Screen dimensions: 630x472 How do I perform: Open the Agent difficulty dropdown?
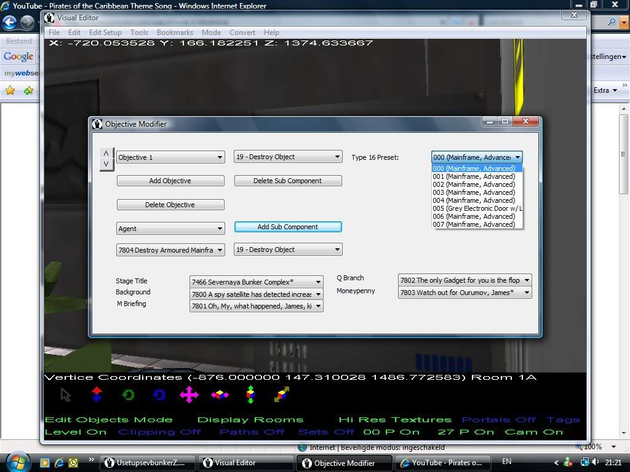point(170,229)
